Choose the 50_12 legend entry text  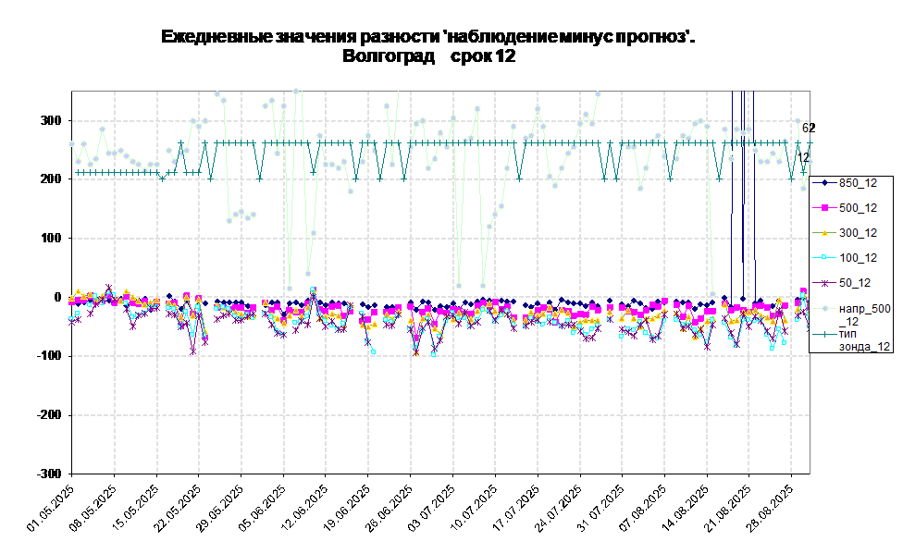click(x=855, y=283)
